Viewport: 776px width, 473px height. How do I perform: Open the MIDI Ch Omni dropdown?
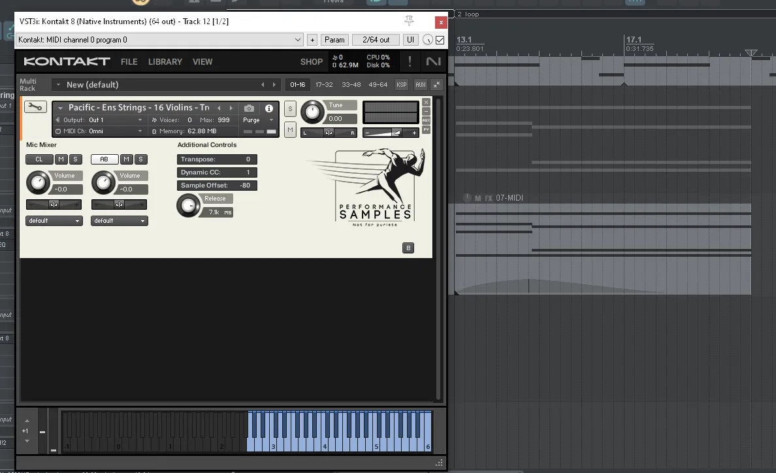(x=99, y=131)
